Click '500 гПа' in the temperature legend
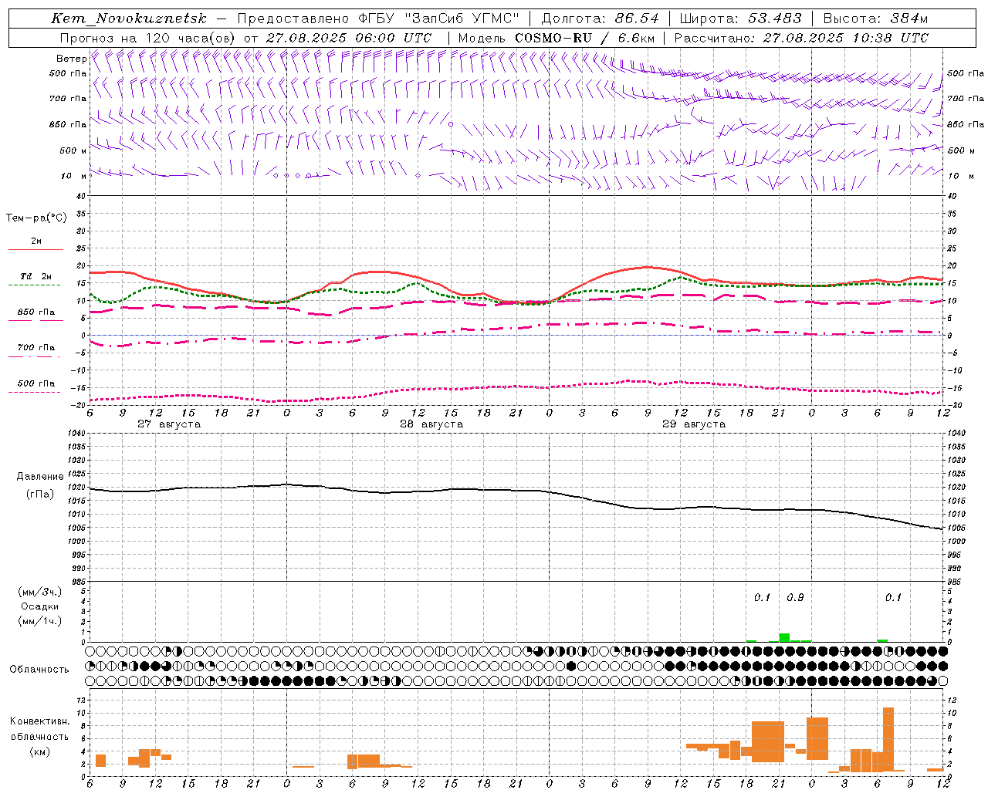The width and height of the screenshot is (988, 790). point(36,383)
